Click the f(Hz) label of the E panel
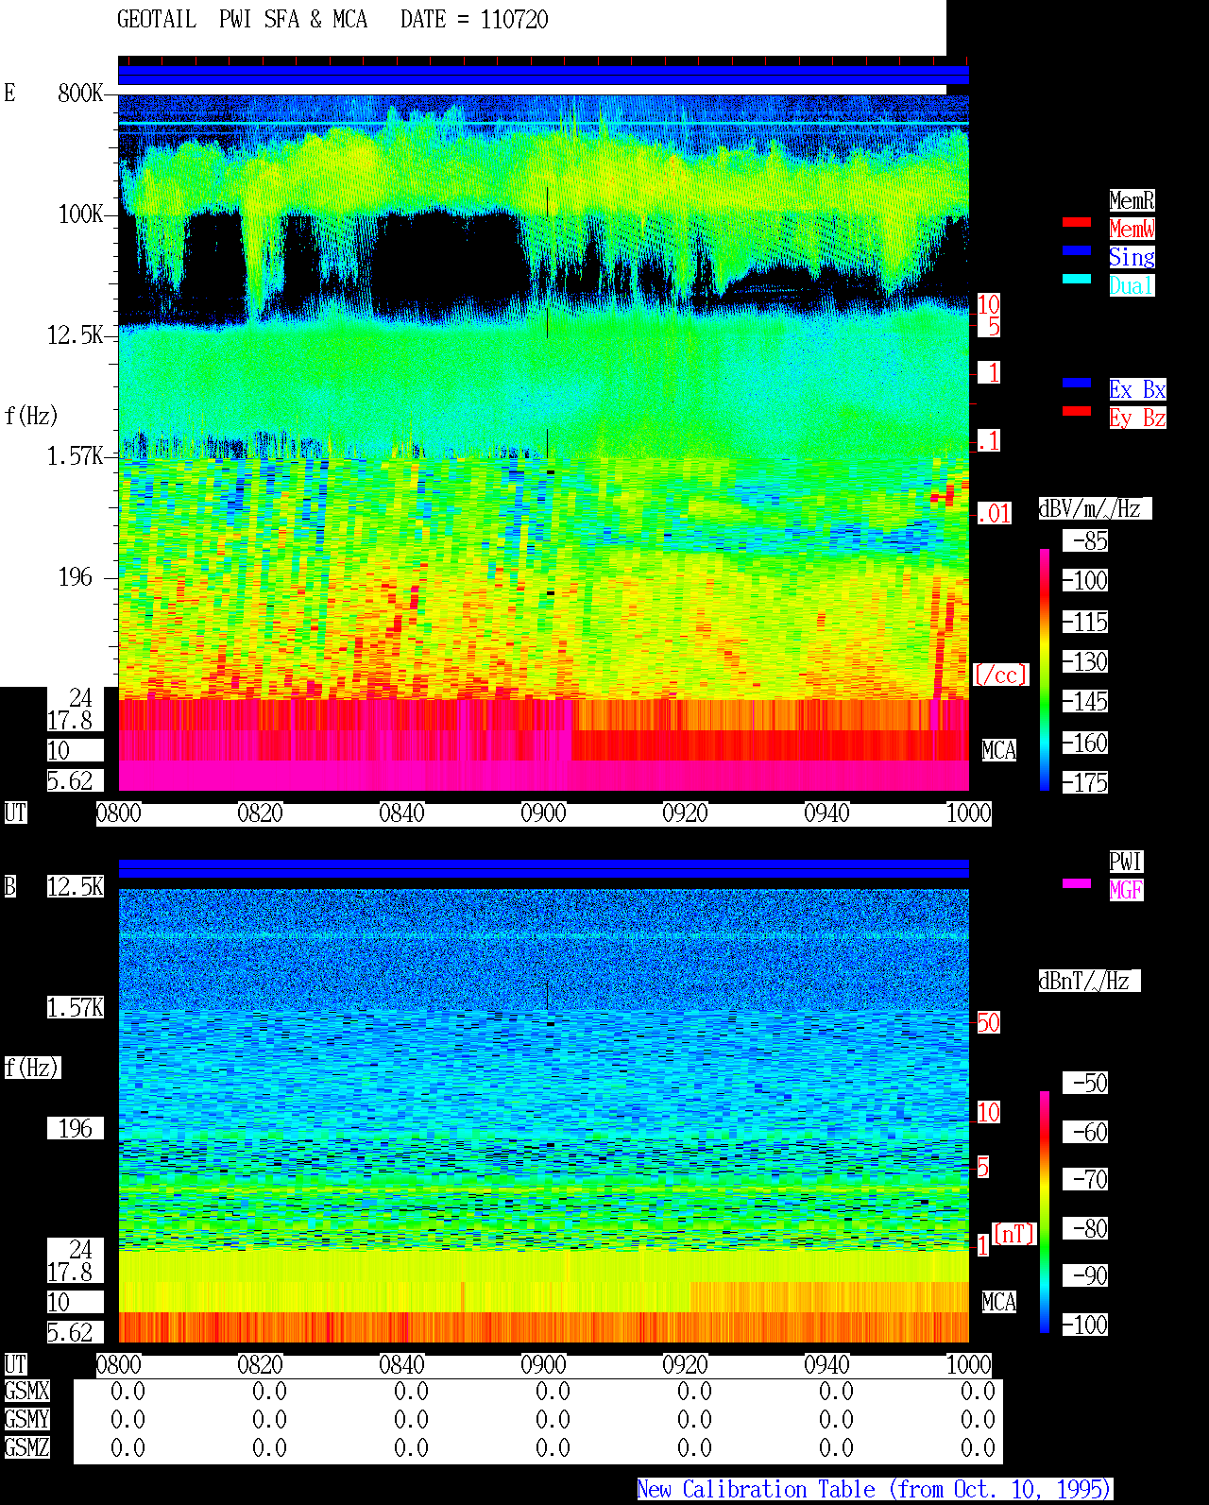The width and height of the screenshot is (1209, 1505). click(31, 416)
